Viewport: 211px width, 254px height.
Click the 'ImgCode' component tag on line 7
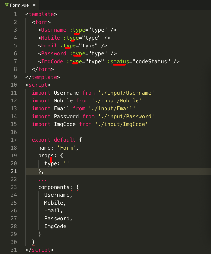pyautogui.click(x=52, y=62)
